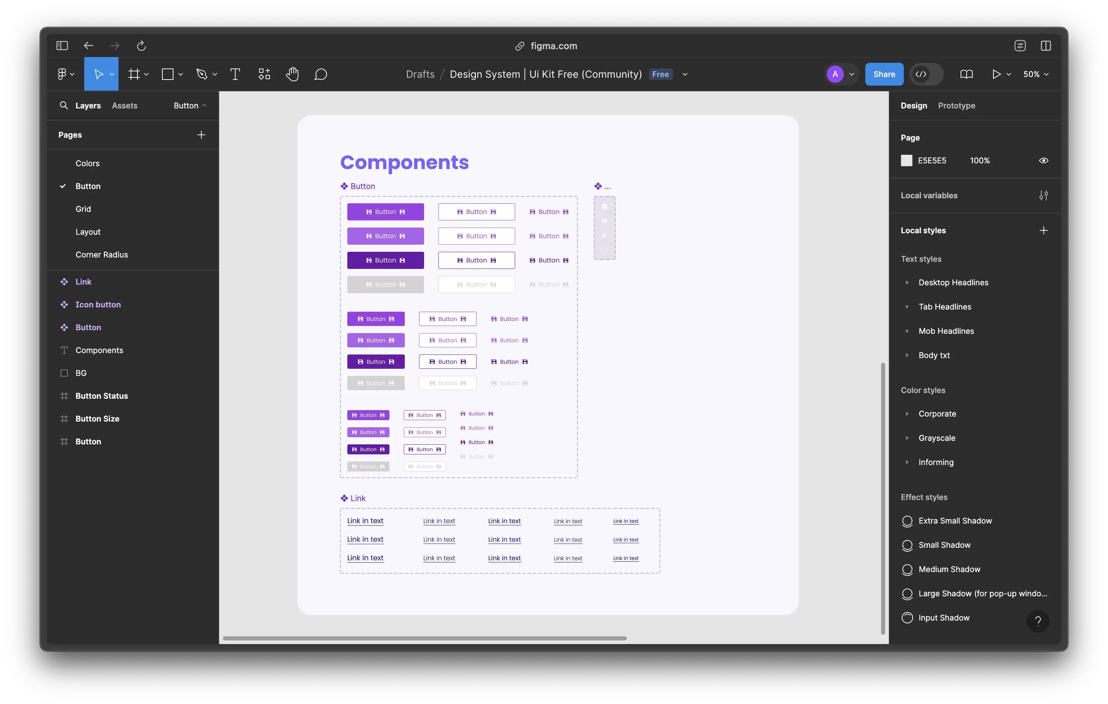1108x704 pixels.
Task: Click the help question mark button
Action: click(1038, 621)
